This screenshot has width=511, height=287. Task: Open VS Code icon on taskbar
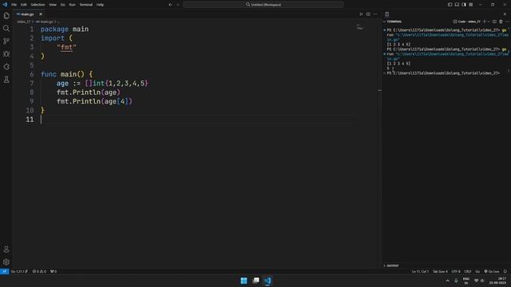(267, 281)
